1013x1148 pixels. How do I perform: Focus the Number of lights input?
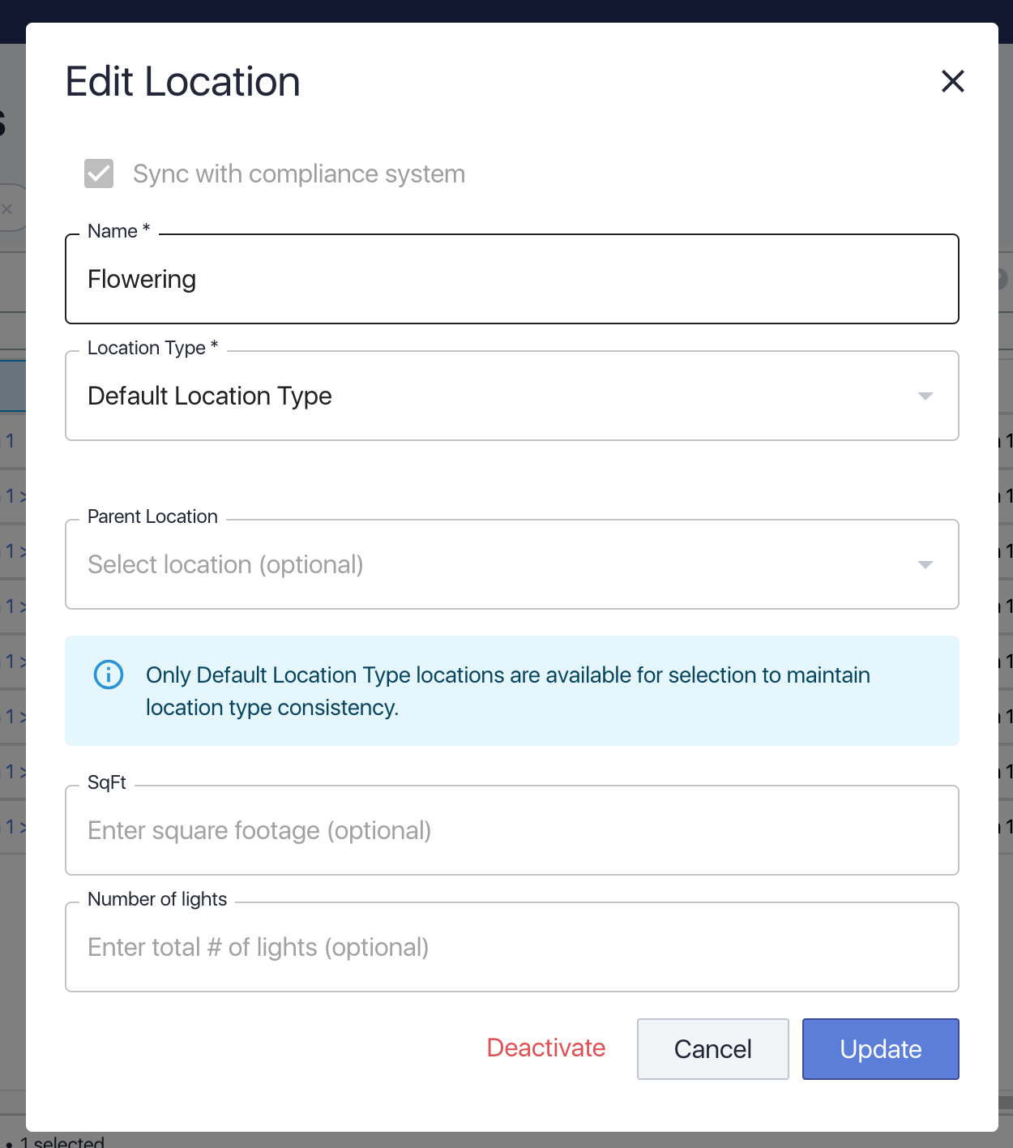pos(511,948)
